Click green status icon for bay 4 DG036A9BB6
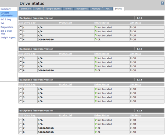The image size is (165, 135). pyautogui.click(x=95, y=39)
